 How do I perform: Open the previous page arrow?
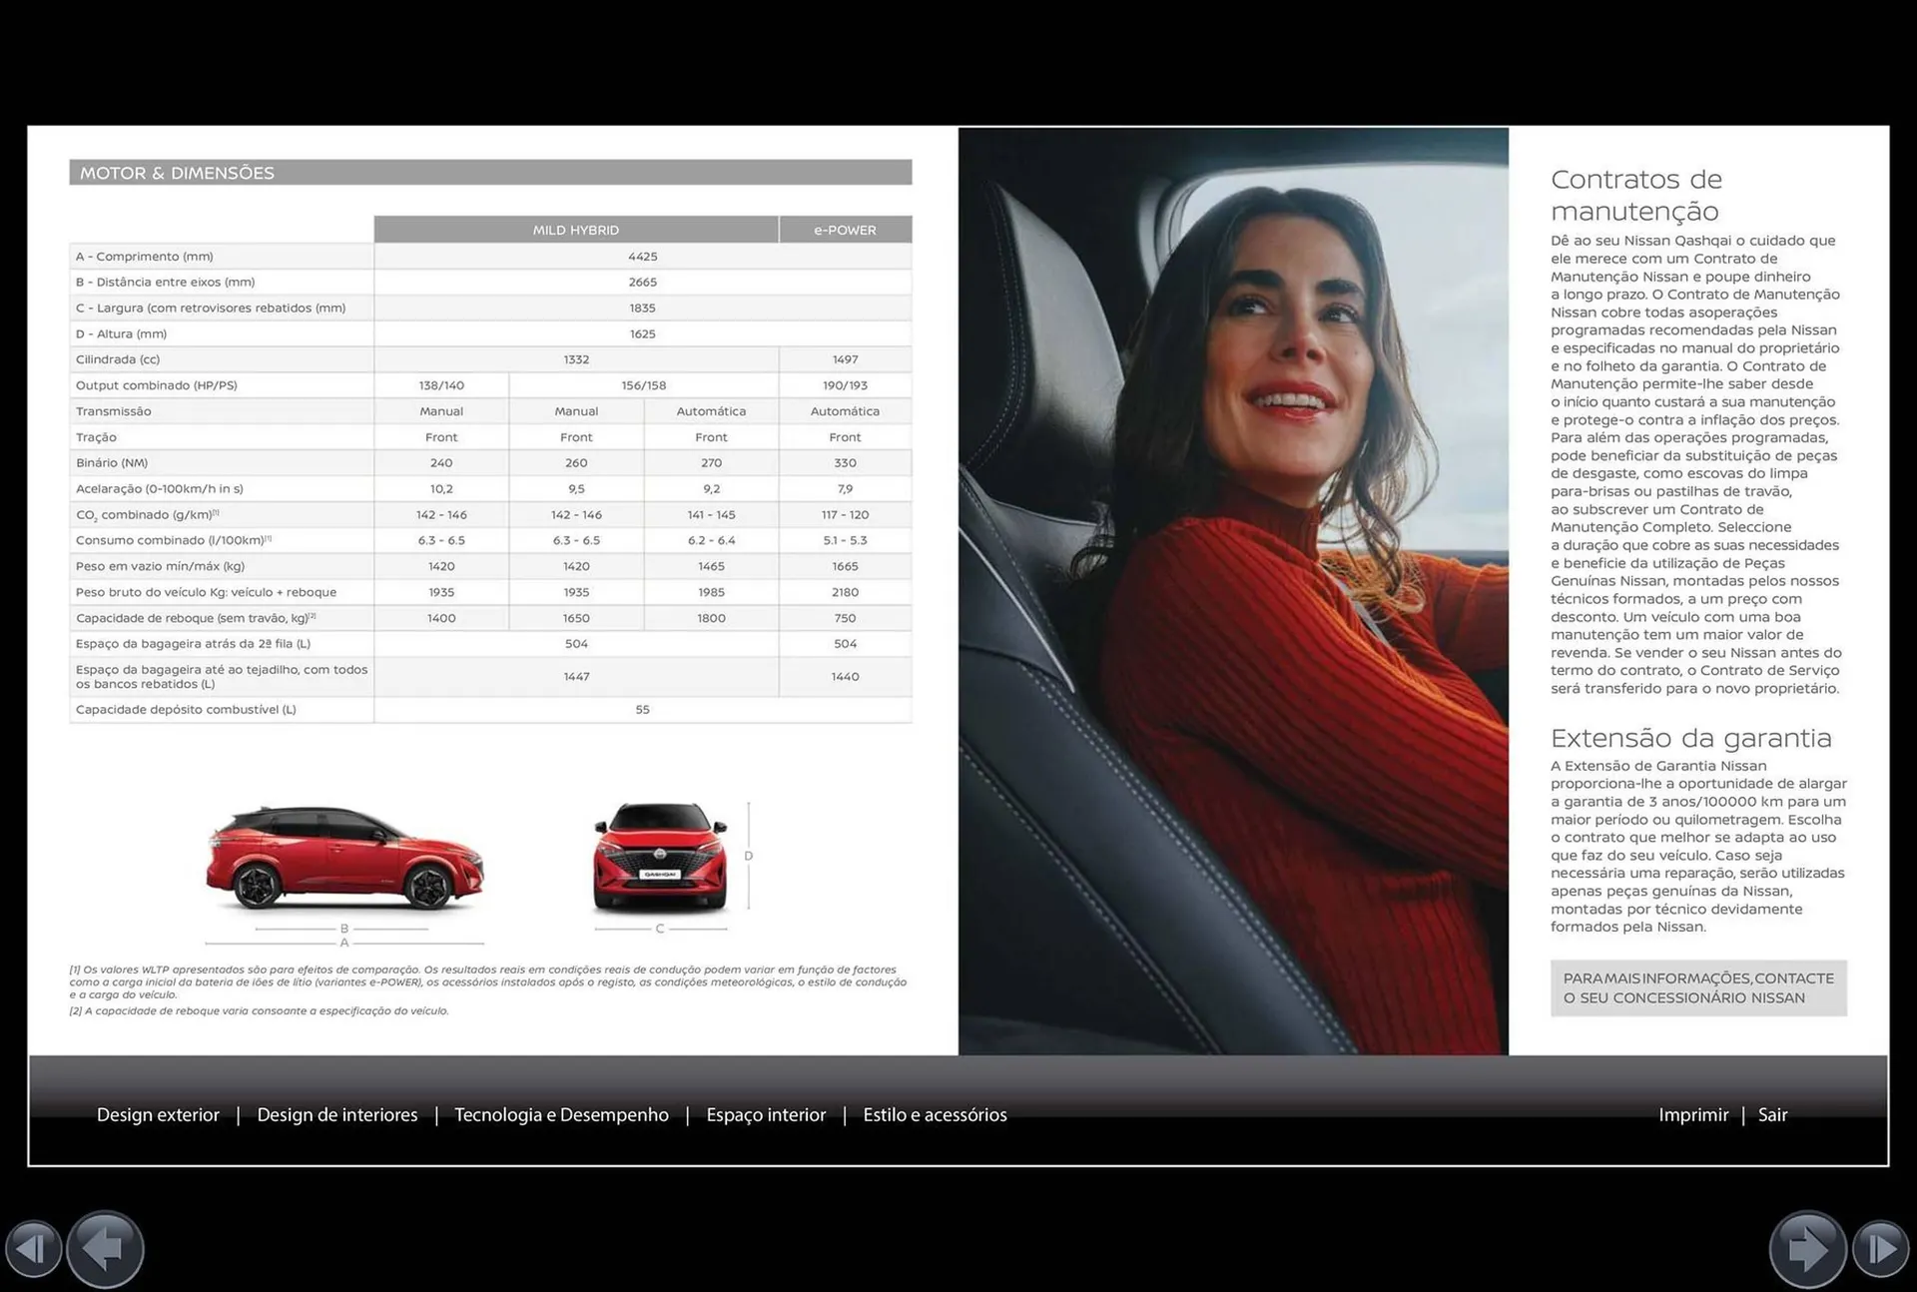pyautogui.click(x=105, y=1249)
